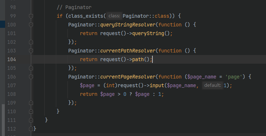Fold class end marker at line 112

pyautogui.click(x=31, y=129)
